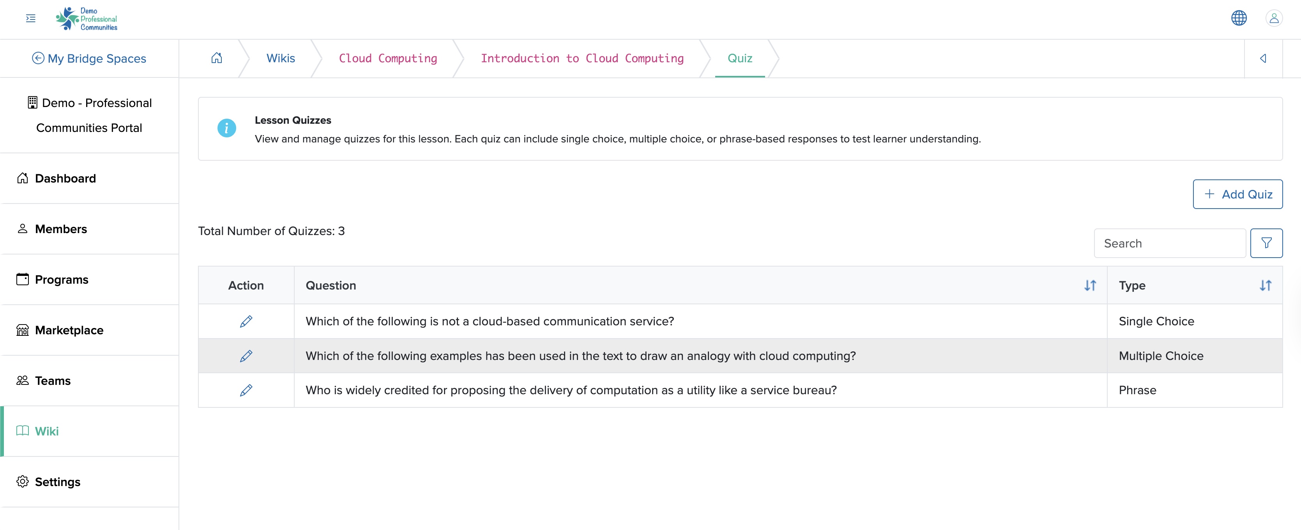Focus the quiz Search field

tap(1169, 243)
